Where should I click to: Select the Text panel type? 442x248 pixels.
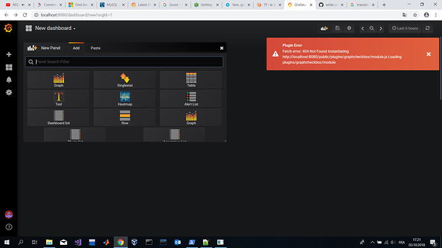(58, 98)
